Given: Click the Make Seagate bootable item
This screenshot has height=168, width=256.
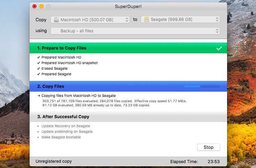Looking at the screenshot, I should coord(59,137).
